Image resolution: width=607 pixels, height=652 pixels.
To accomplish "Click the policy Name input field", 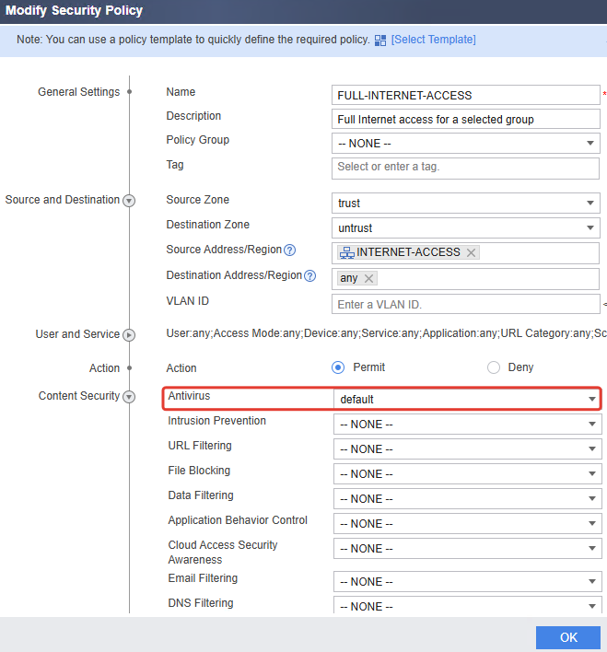I will pyautogui.click(x=465, y=95).
